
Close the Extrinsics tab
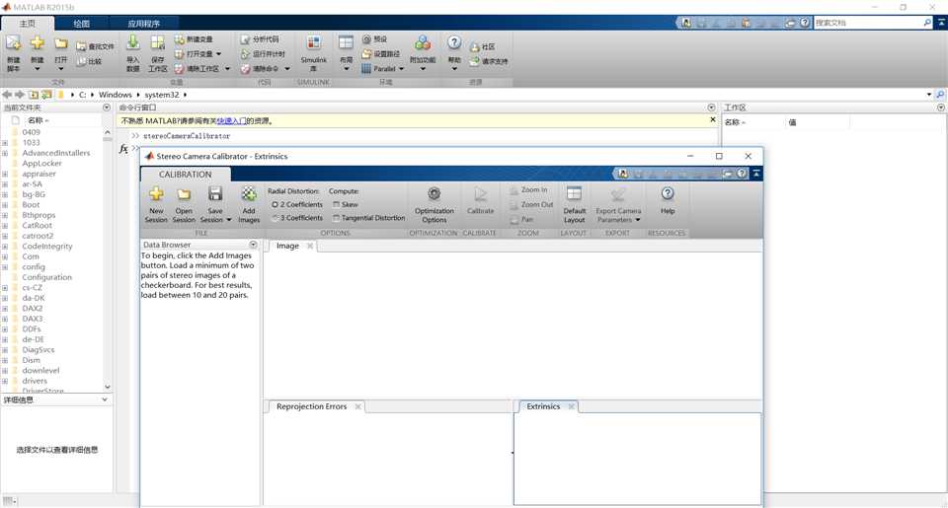[572, 406]
